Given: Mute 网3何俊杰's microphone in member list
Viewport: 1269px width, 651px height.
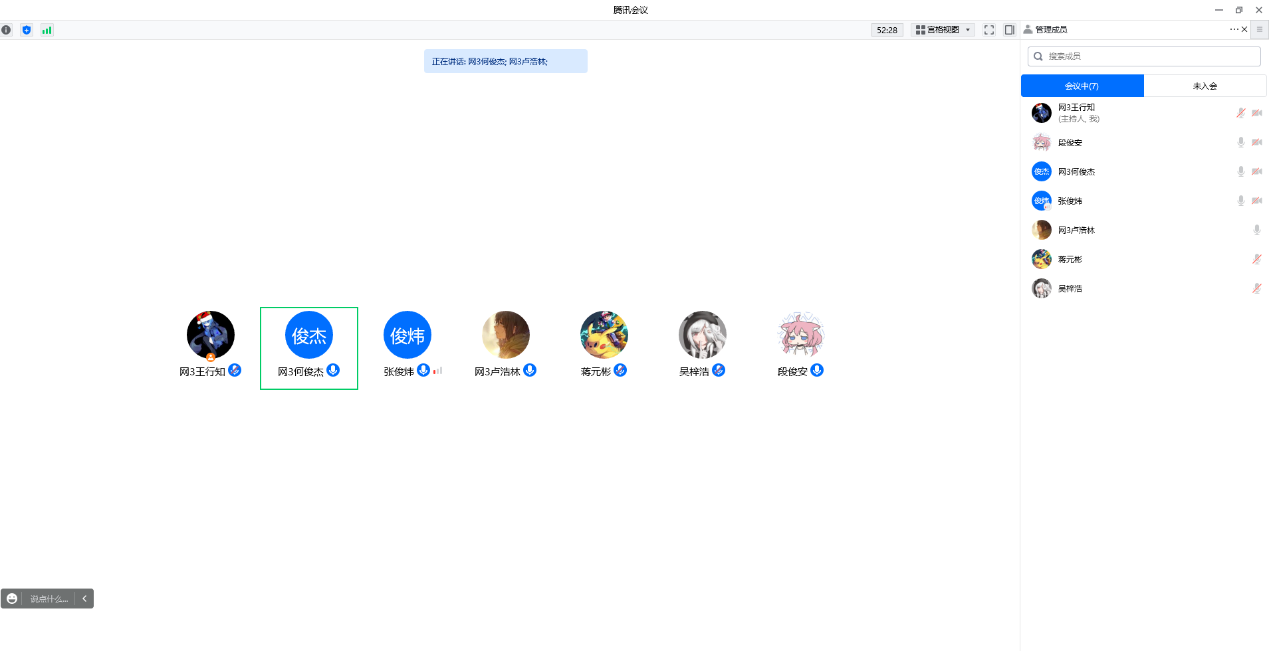Looking at the screenshot, I should (1240, 171).
